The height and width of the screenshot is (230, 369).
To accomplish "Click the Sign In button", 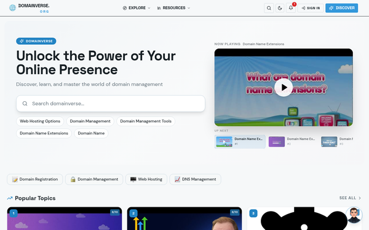I will (311, 8).
